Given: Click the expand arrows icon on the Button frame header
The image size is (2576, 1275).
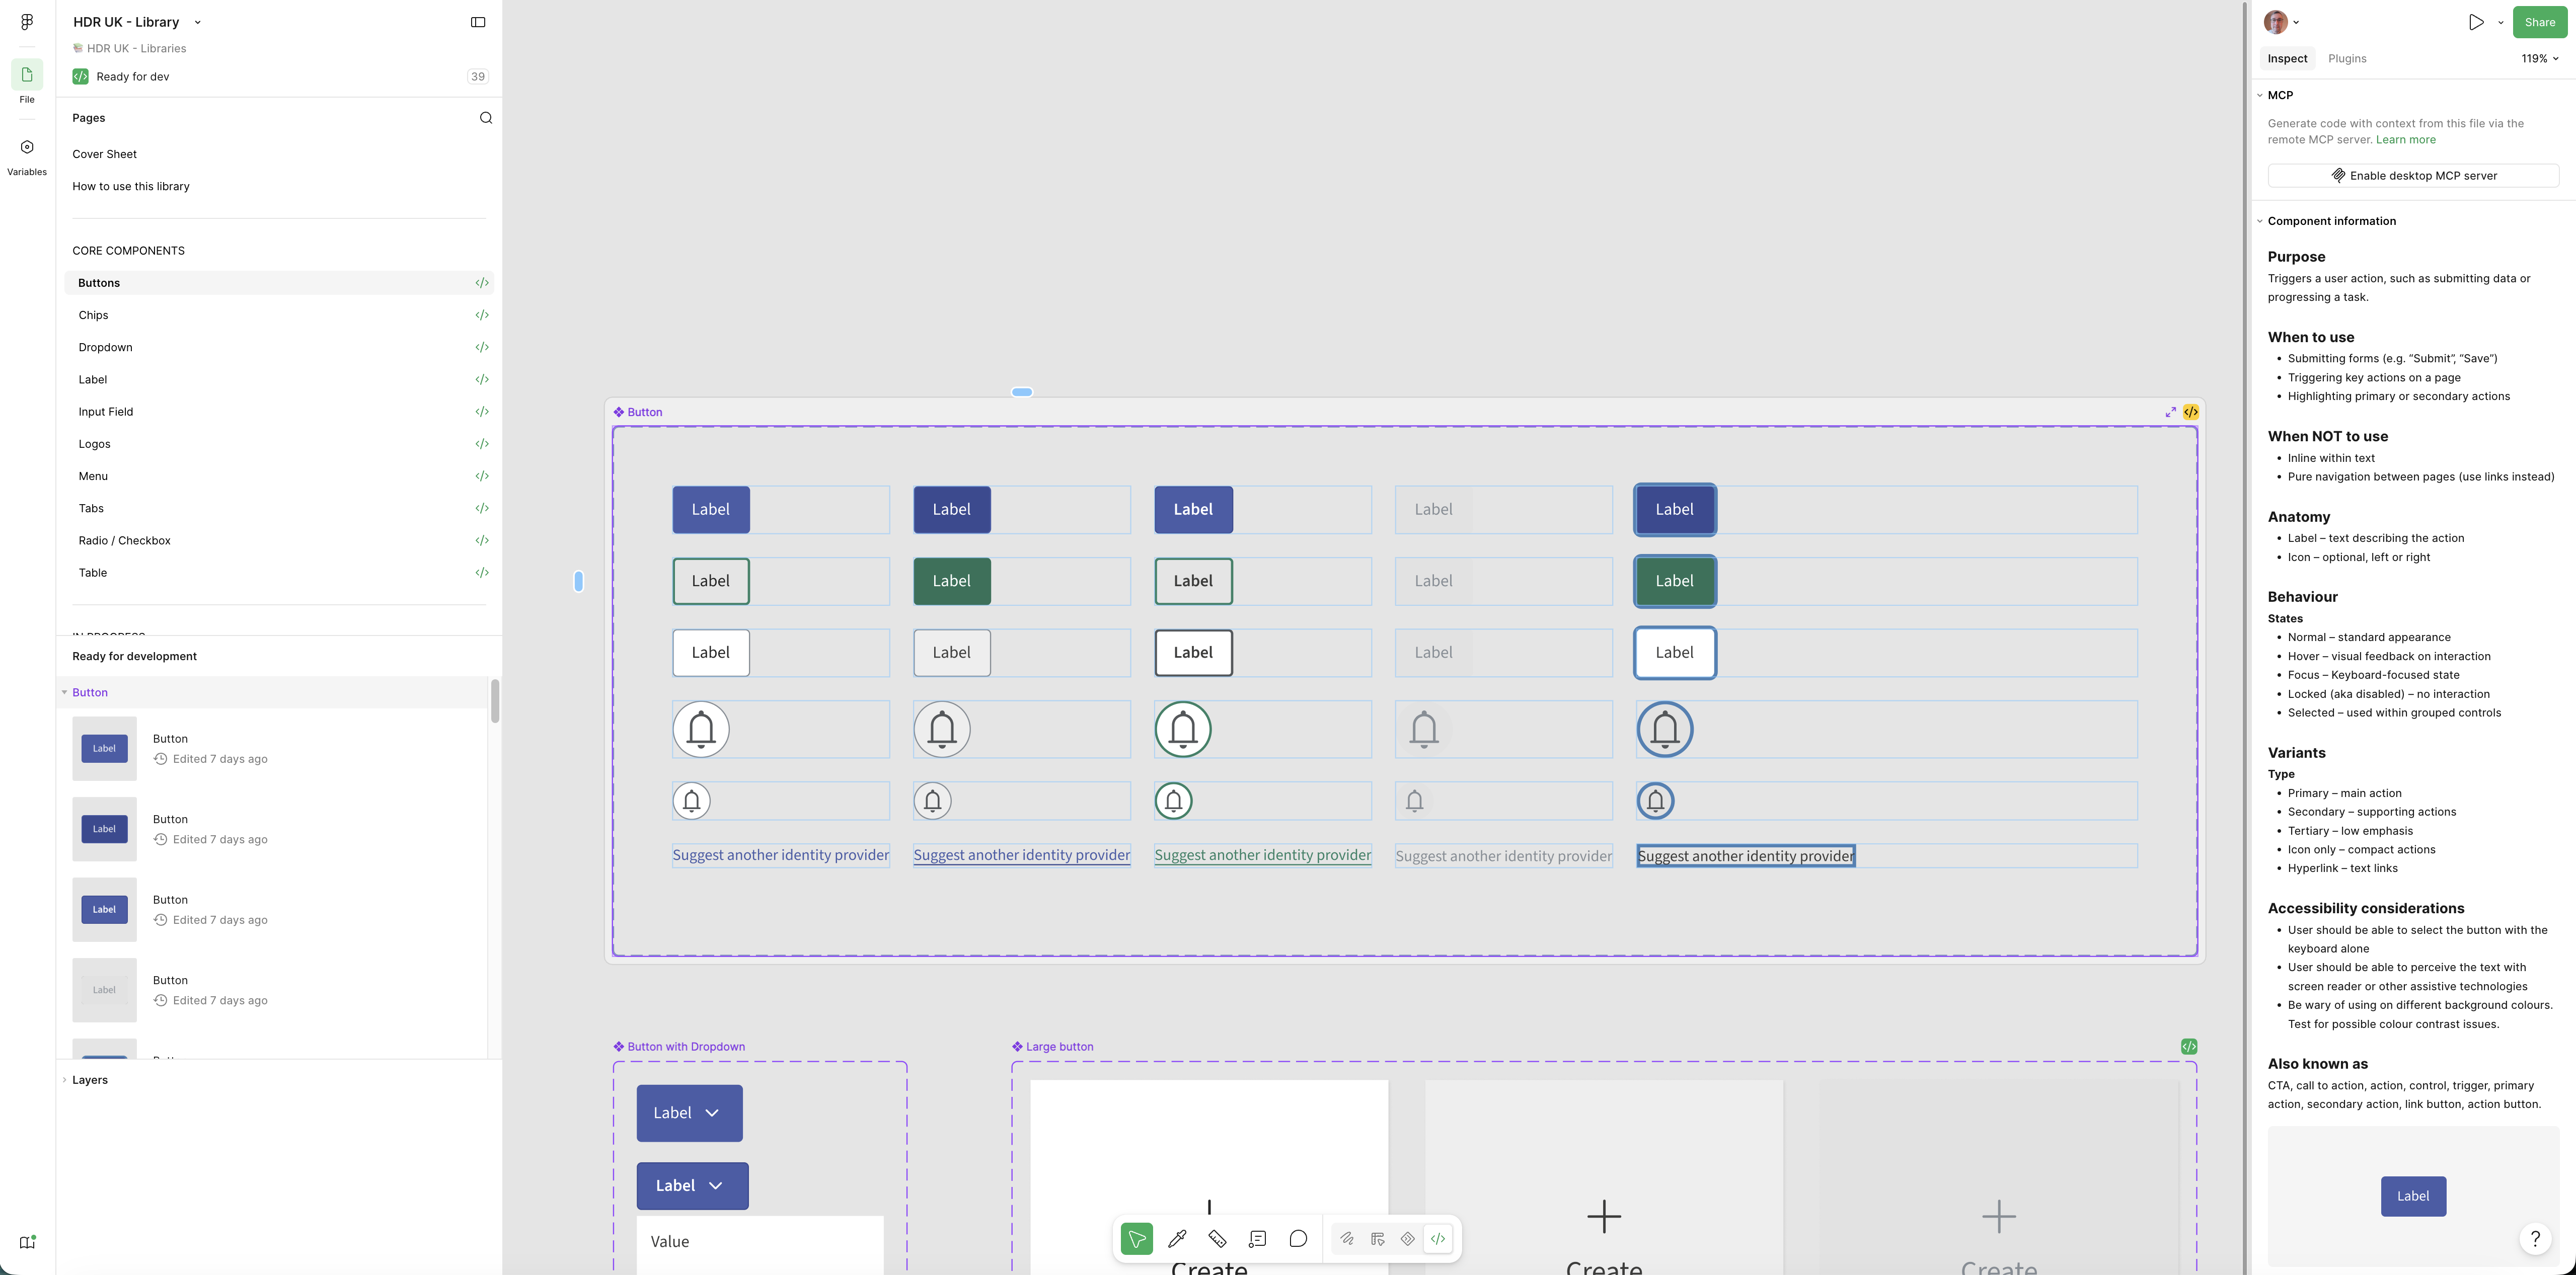Looking at the screenshot, I should pos(2171,412).
